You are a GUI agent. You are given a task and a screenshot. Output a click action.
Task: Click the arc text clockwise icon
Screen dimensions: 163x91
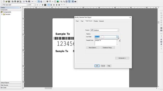(x=62, y=5)
